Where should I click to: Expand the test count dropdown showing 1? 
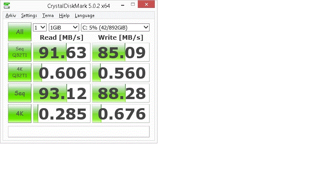pos(40,28)
